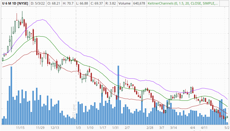Click the 3/14 date axis label
230x131 pixels.
(173, 128)
